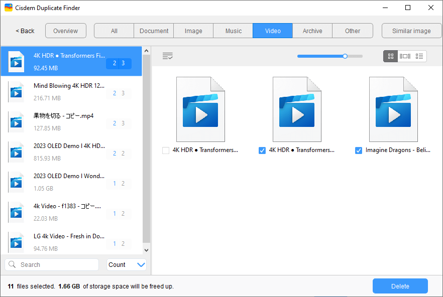The height and width of the screenshot is (297, 443).
Task: Select the 2023 OLED Demo I Wond group
Action: [71, 183]
